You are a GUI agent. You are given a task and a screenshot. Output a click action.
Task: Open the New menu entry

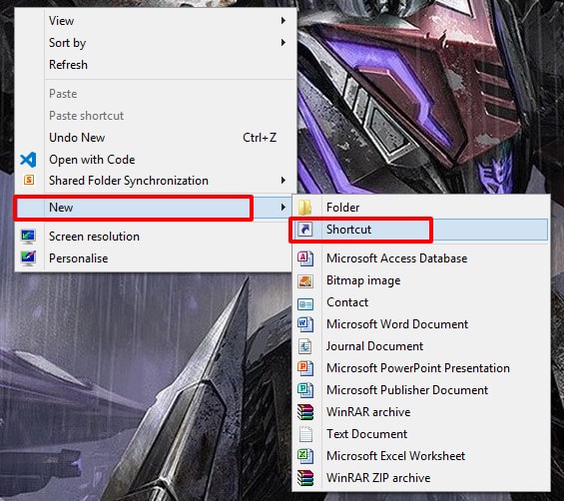click(154, 208)
